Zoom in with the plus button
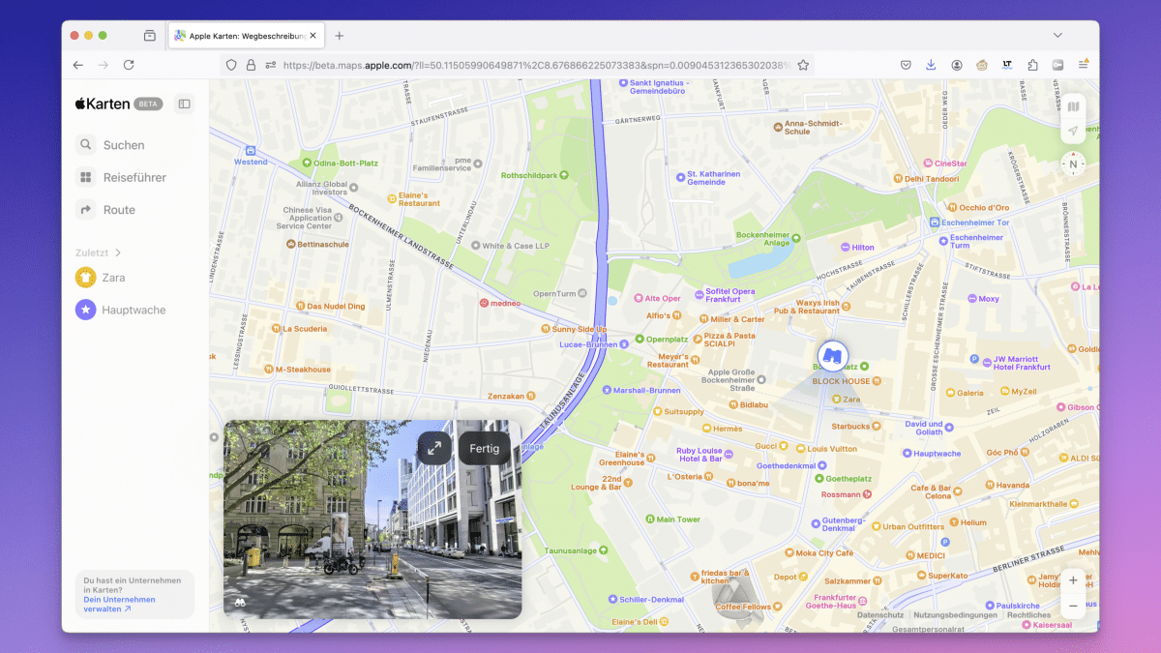The width and height of the screenshot is (1161, 653). [x=1073, y=580]
